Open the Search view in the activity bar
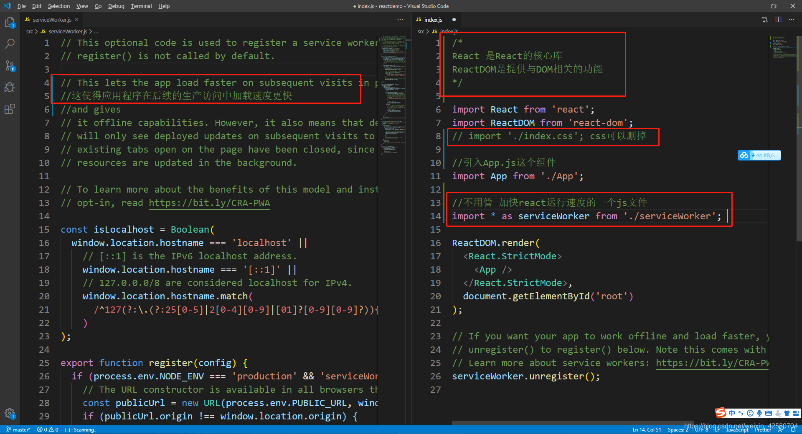 [10, 44]
